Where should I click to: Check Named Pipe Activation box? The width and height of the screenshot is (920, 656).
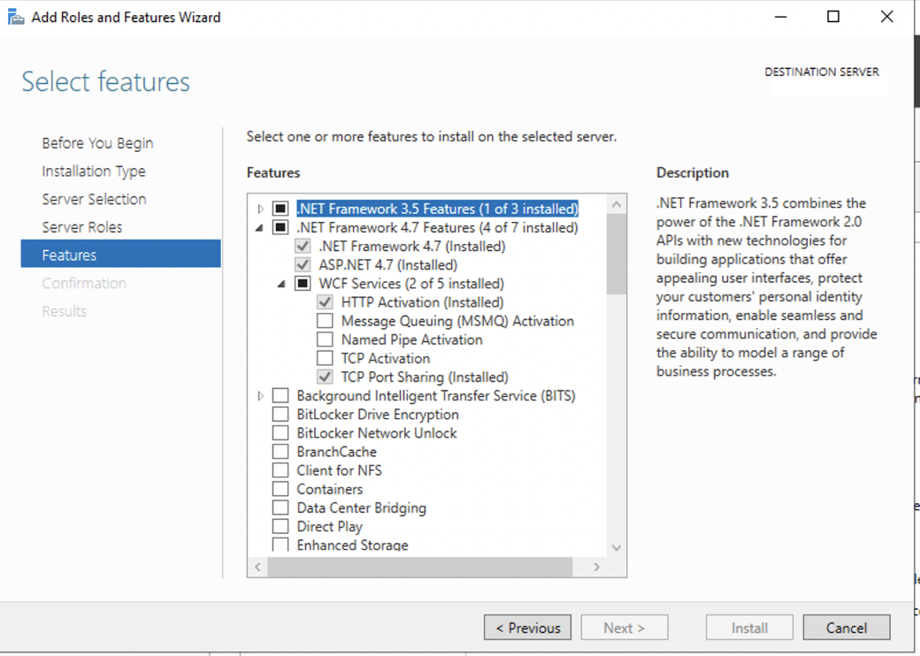325,340
